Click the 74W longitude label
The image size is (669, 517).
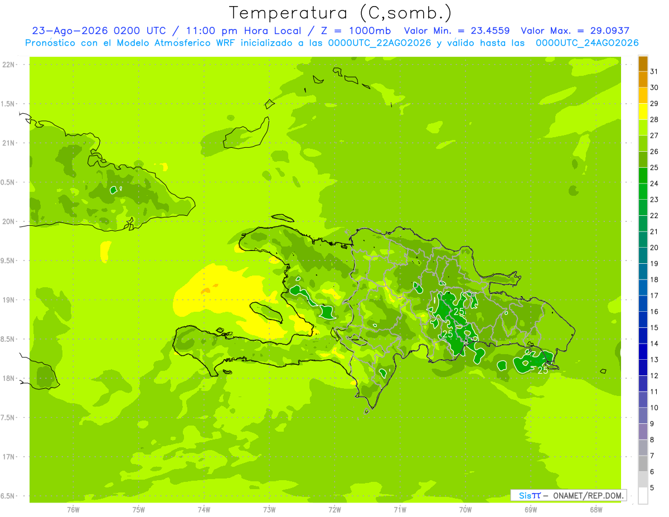coord(204,510)
